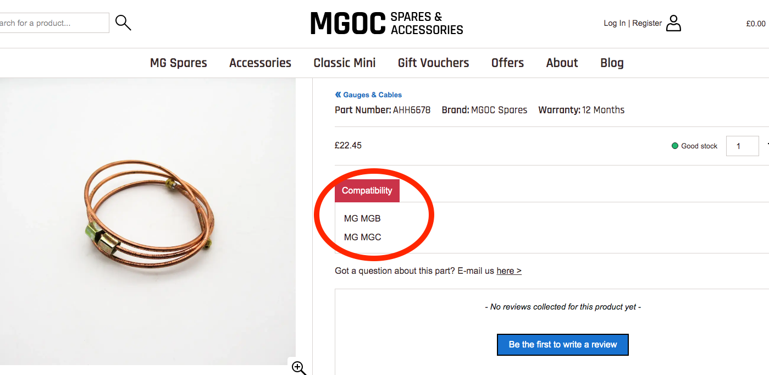
Task: Zoom the product image with magnifier icon
Action: coord(298,368)
